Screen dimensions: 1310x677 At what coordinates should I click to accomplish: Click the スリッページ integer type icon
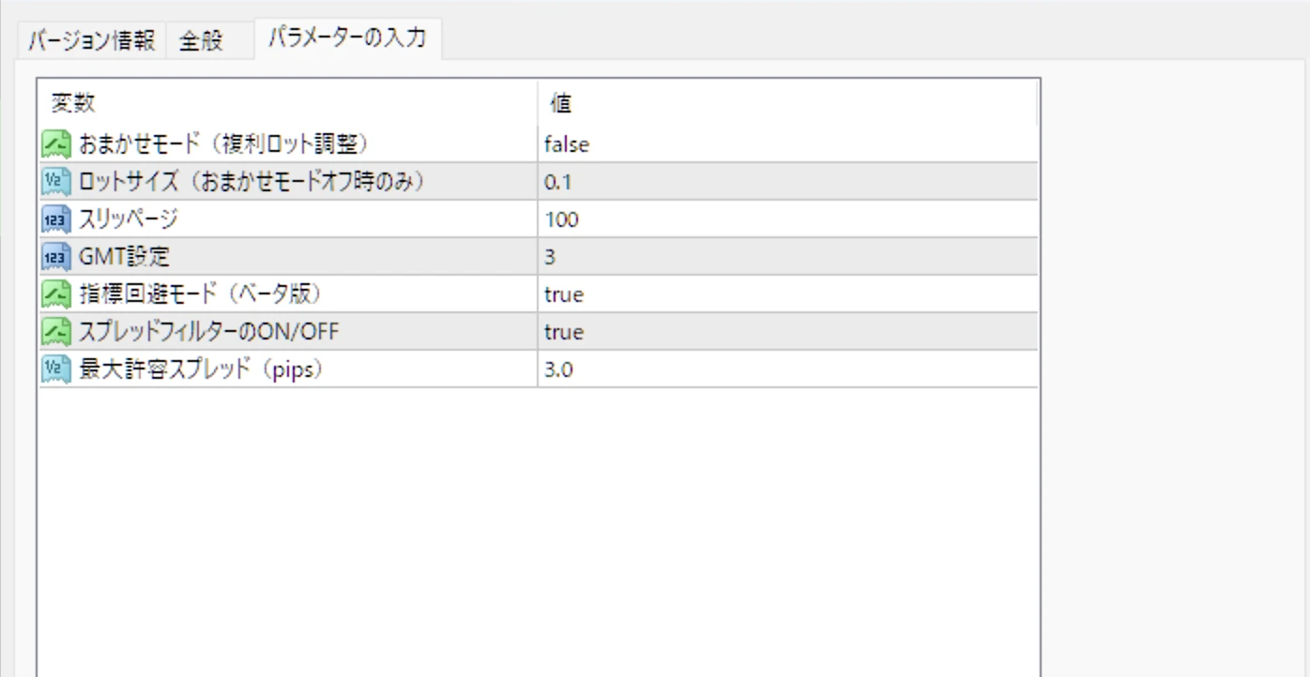point(56,219)
